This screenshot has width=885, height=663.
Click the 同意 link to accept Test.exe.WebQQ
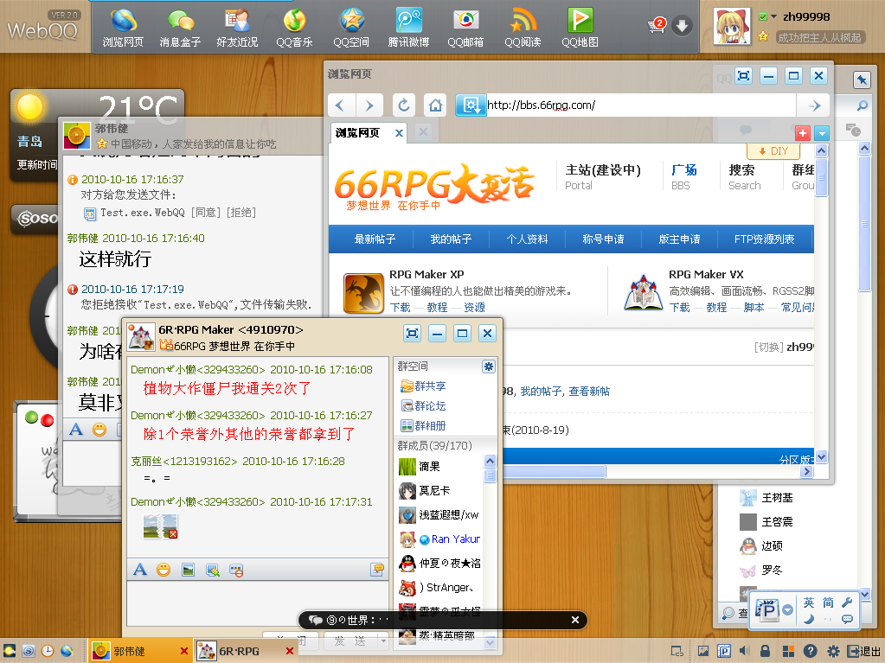tap(206, 213)
